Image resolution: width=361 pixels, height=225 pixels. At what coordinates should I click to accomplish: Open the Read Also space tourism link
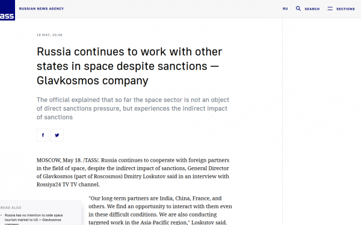34,220
